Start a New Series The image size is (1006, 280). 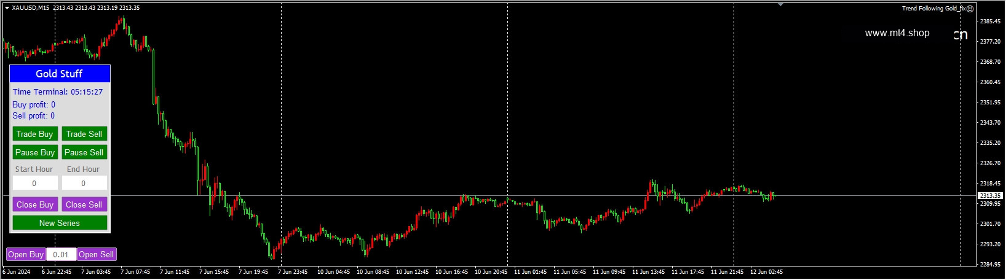coord(60,223)
